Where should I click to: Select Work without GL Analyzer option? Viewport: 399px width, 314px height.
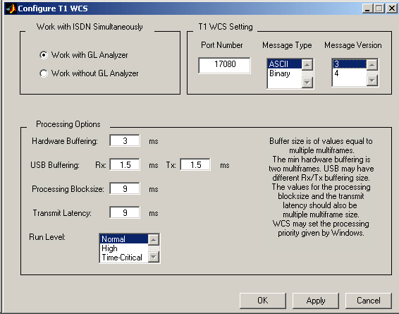(x=89, y=73)
